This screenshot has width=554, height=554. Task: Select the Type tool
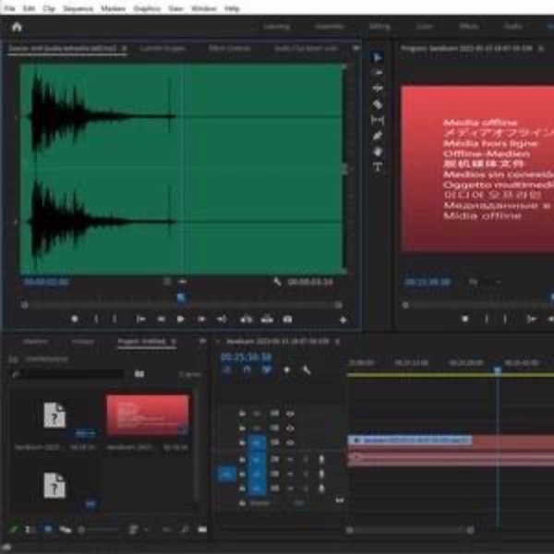click(x=378, y=167)
